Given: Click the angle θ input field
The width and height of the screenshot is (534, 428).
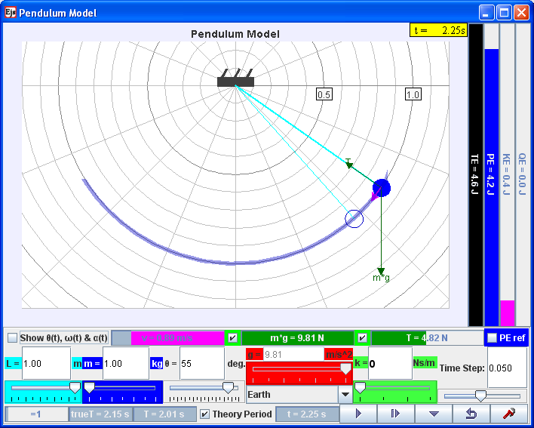Looking at the screenshot, I should pos(202,363).
